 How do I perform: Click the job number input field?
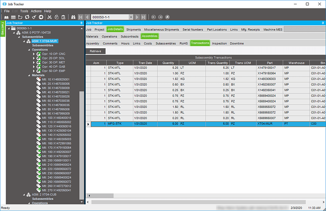tap(110, 17)
